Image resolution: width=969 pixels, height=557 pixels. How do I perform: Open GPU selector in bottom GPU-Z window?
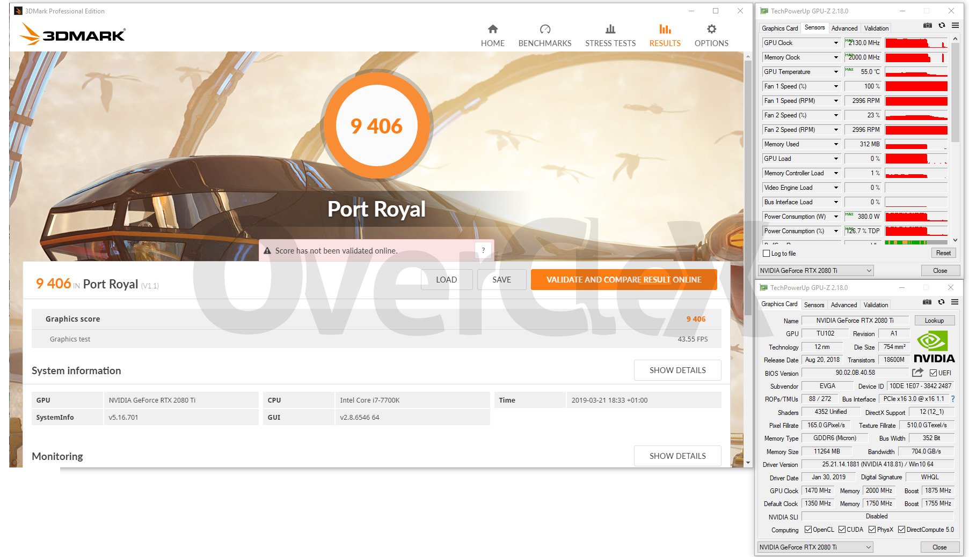pyautogui.click(x=815, y=547)
